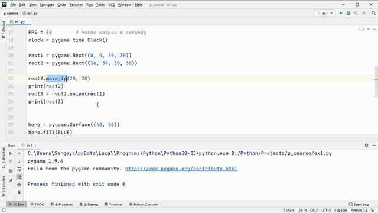This screenshot has height=213, width=378.
Task: Switch to the Terminal tool window
Action: coord(113,204)
